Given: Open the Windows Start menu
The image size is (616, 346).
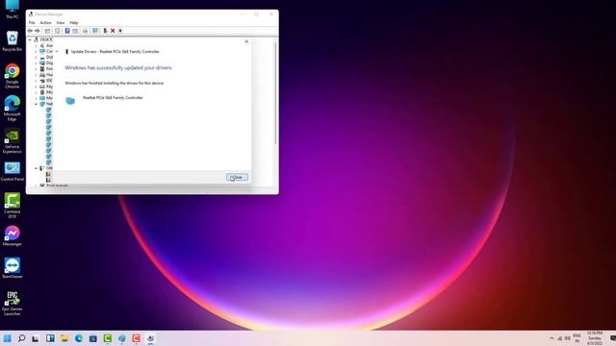Looking at the screenshot, I should point(7,338).
